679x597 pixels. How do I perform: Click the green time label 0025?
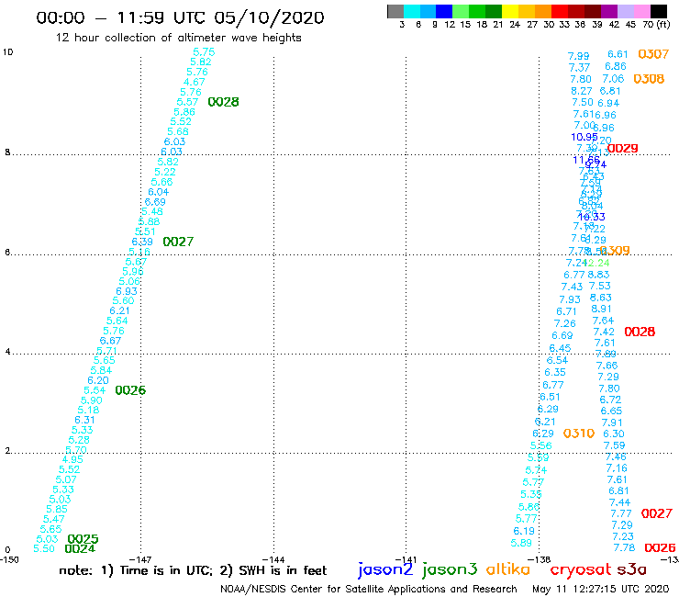(x=83, y=539)
